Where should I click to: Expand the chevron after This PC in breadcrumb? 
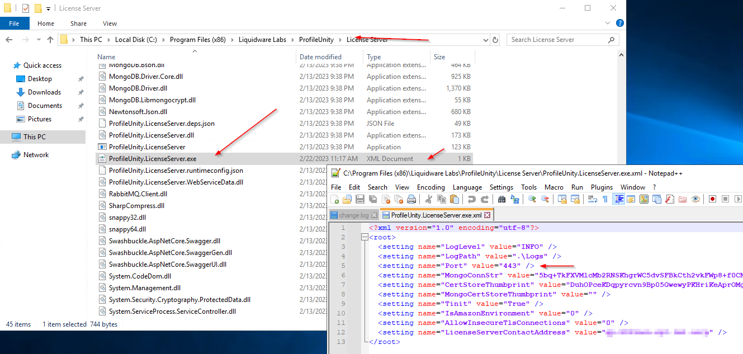[108, 40]
